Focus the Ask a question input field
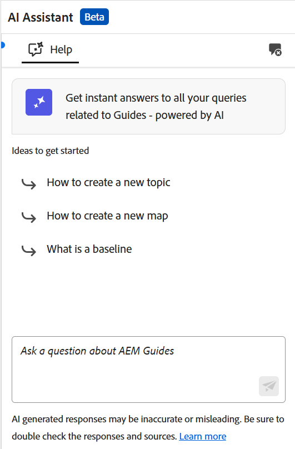Viewport: 295px width, 449px height. tap(148, 370)
